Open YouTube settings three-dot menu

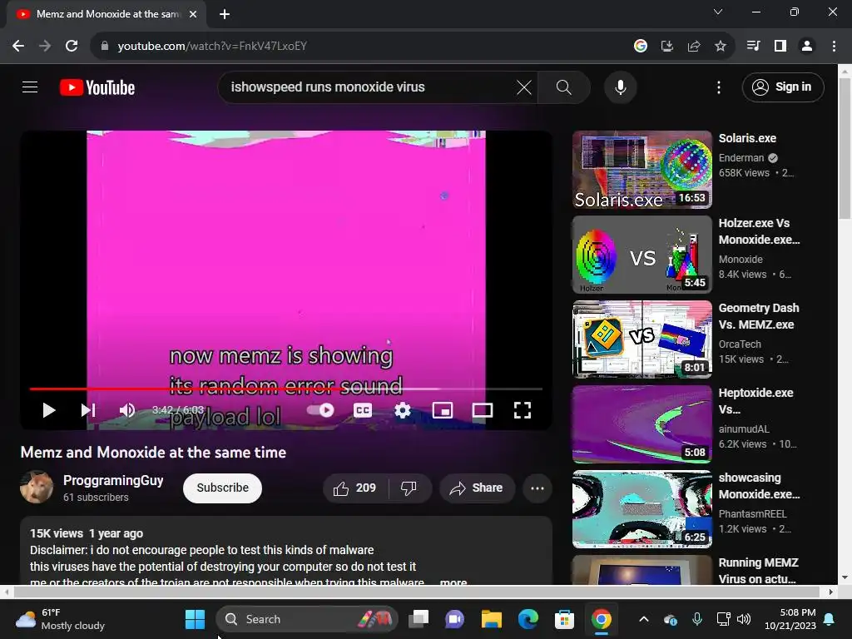pos(718,87)
